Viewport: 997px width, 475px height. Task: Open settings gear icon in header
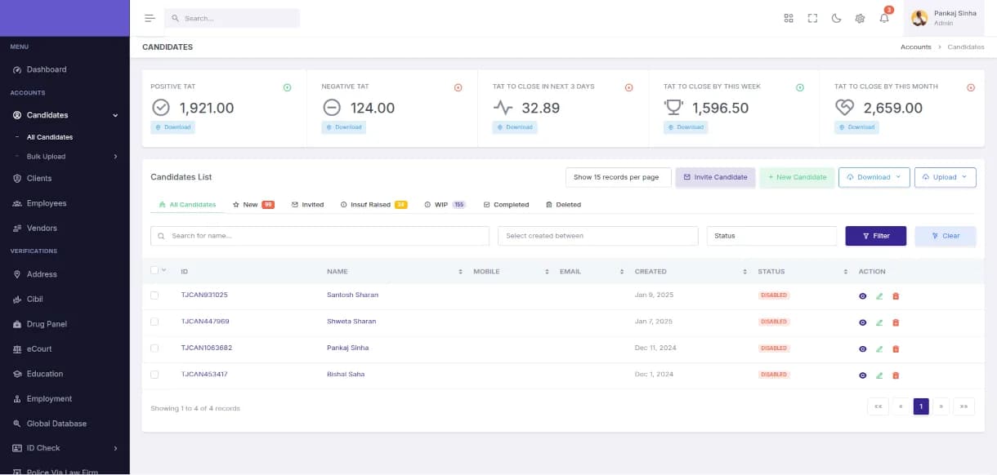(860, 18)
